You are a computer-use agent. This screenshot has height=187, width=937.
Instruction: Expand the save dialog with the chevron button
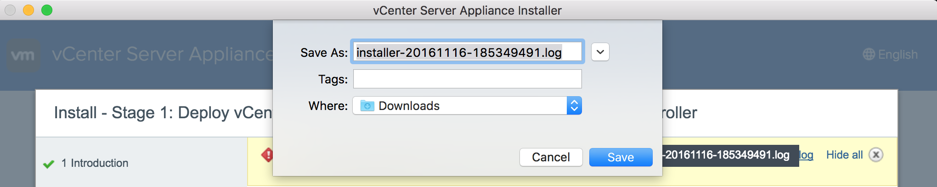pos(600,52)
